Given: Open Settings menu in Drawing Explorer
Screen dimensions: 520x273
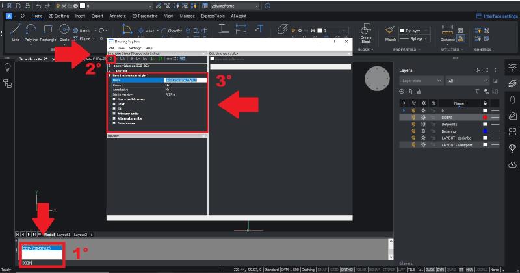Looking at the screenshot, I should pos(135,48).
